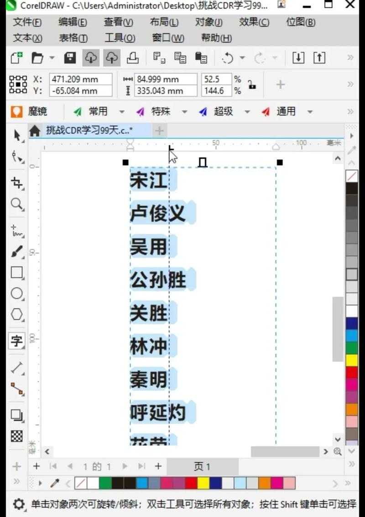Switch to the 挑战CDR学习99天 document tab
Viewport: 365px width, 517px height.
pyautogui.click(x=91, y=131)
